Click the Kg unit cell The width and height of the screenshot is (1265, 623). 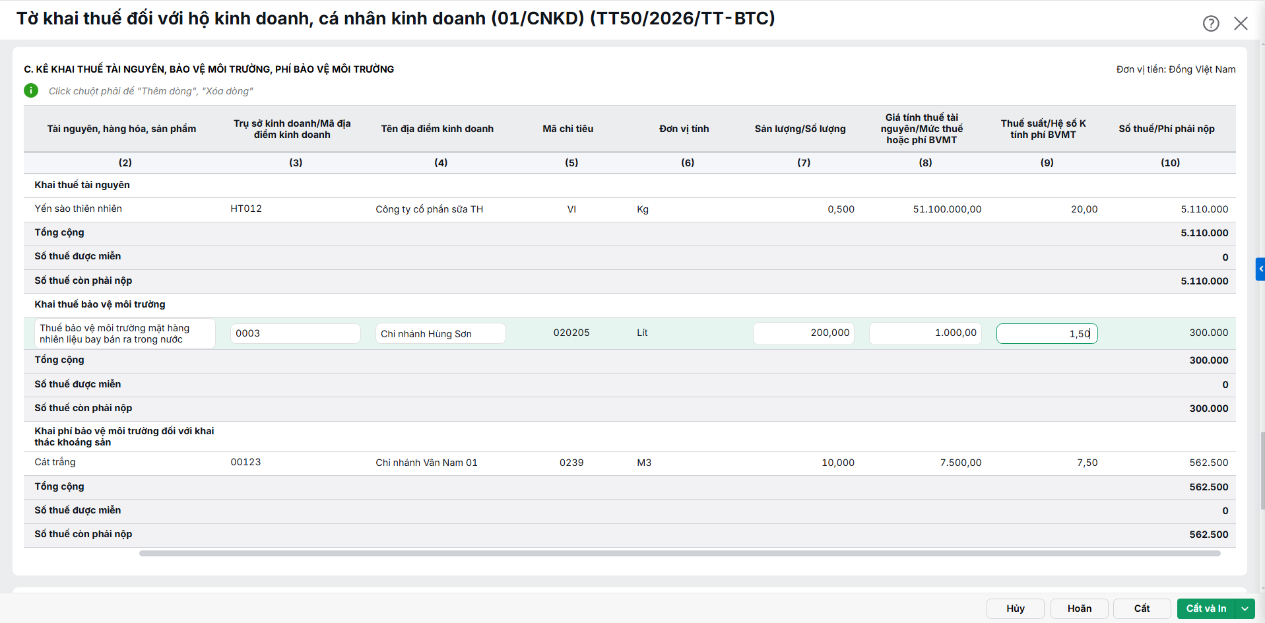(x=643, y=209)
